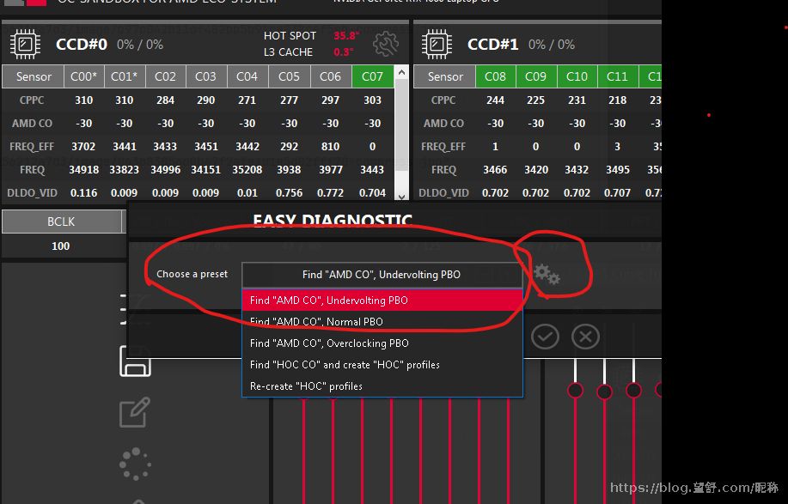Click FREQ value 35208 for C04

point(247,170)
